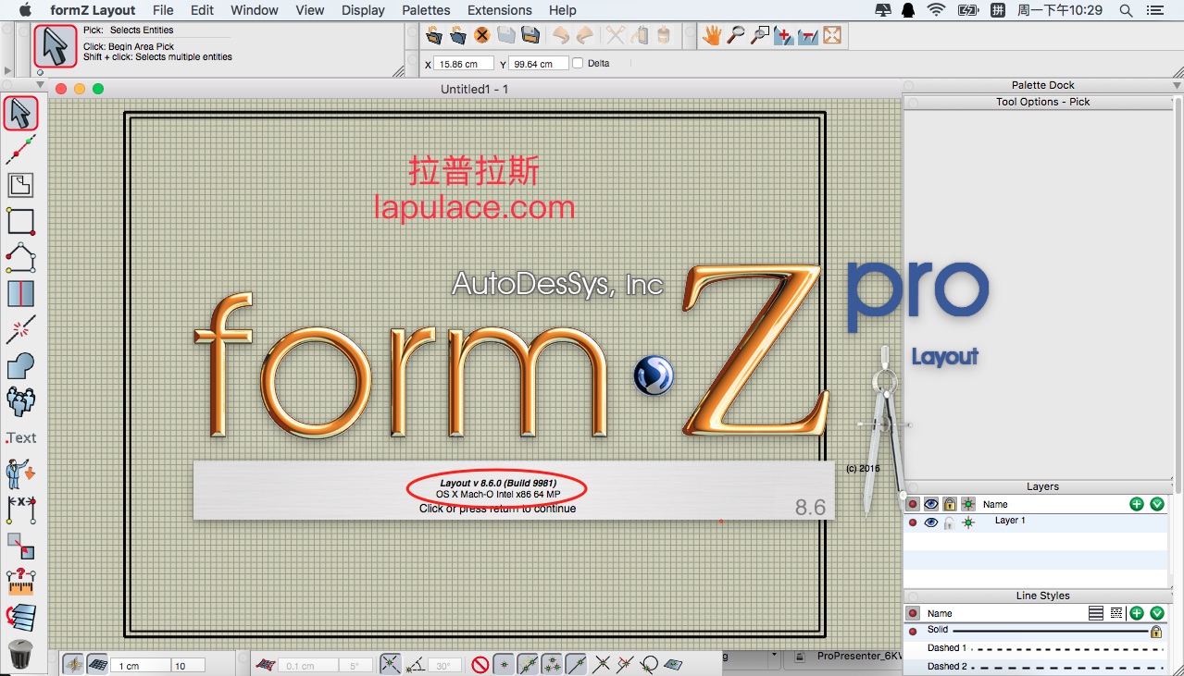Choose the Hand pan tool

click(711, 35)
